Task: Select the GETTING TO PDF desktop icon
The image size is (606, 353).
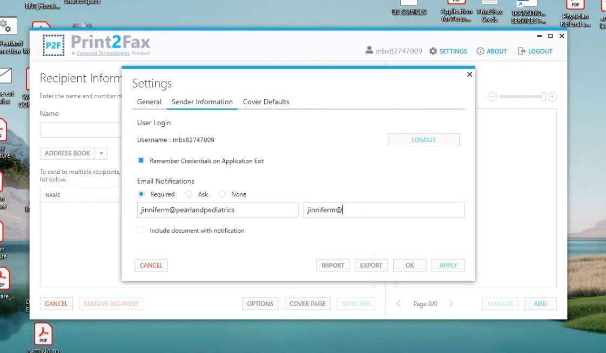Action: tap(43, 338)
